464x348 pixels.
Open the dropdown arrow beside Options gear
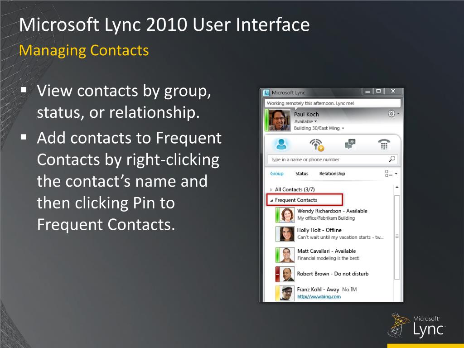click(398, 113)
